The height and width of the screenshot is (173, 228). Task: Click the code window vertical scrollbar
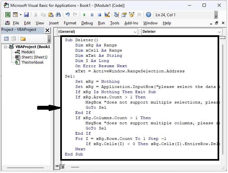222,100
